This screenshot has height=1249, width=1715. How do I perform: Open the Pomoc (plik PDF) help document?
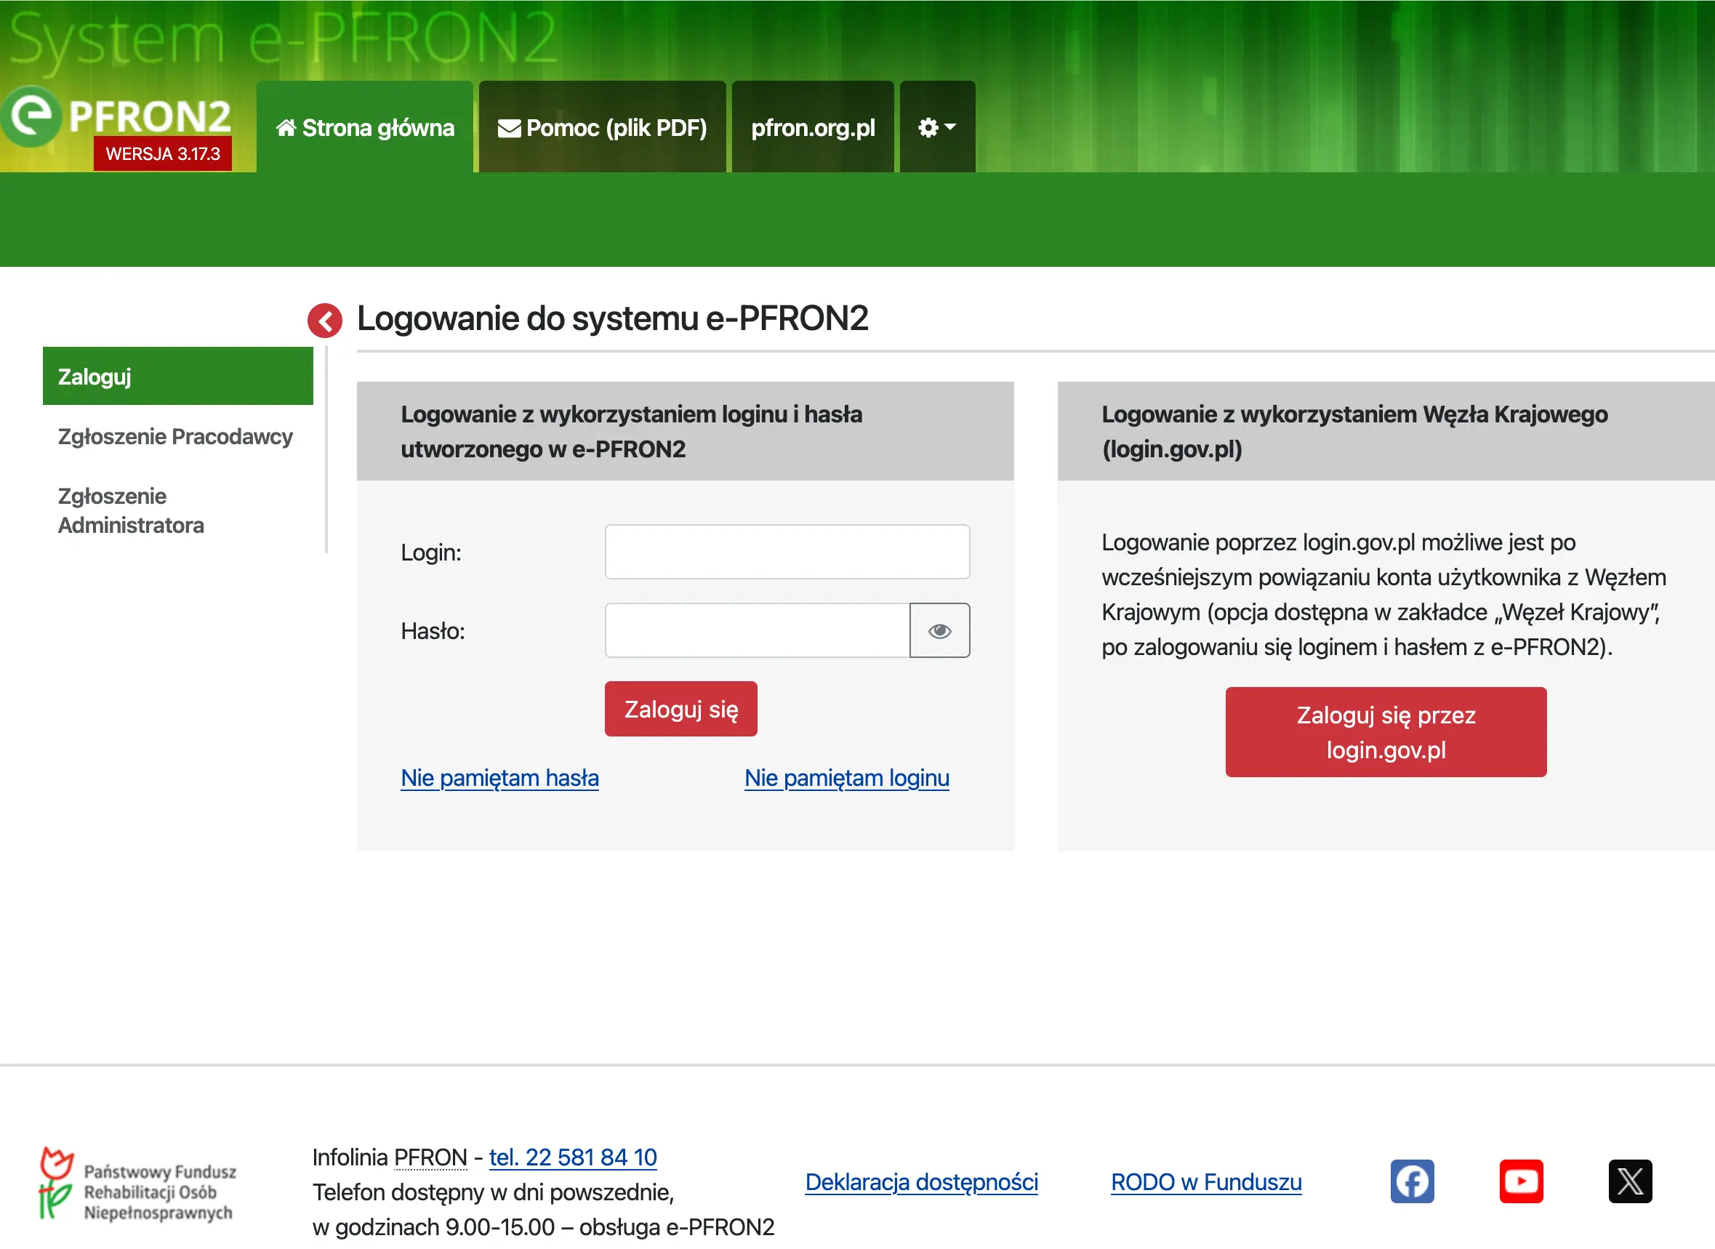(601, 127)
